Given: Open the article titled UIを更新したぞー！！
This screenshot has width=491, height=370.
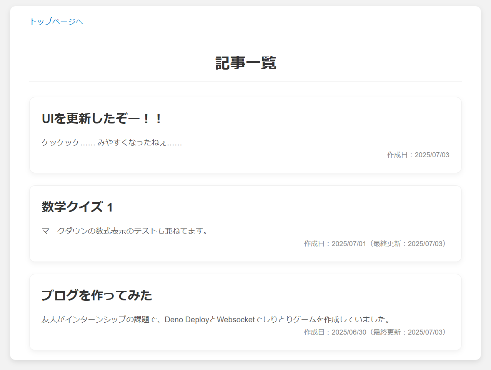Looking at the screenshot, I should coord(101,118).
